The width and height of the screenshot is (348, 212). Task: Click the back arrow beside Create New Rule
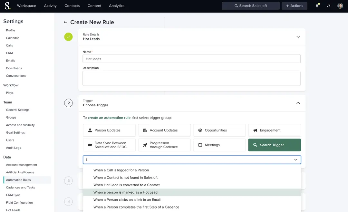coord(65,22)
